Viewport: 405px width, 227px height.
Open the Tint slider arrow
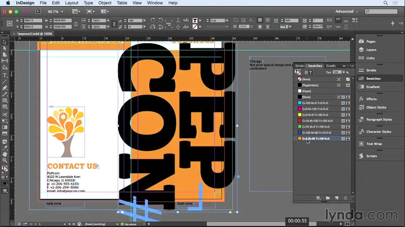[x=343, y=72]
